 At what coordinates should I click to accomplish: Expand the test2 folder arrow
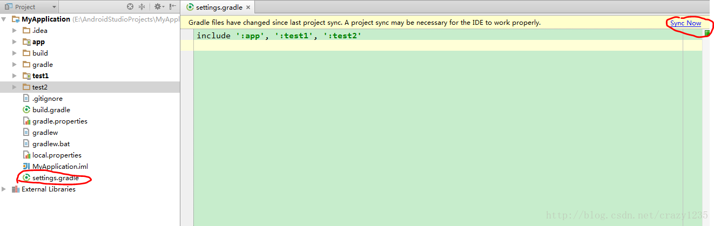(x=15, y=87)
